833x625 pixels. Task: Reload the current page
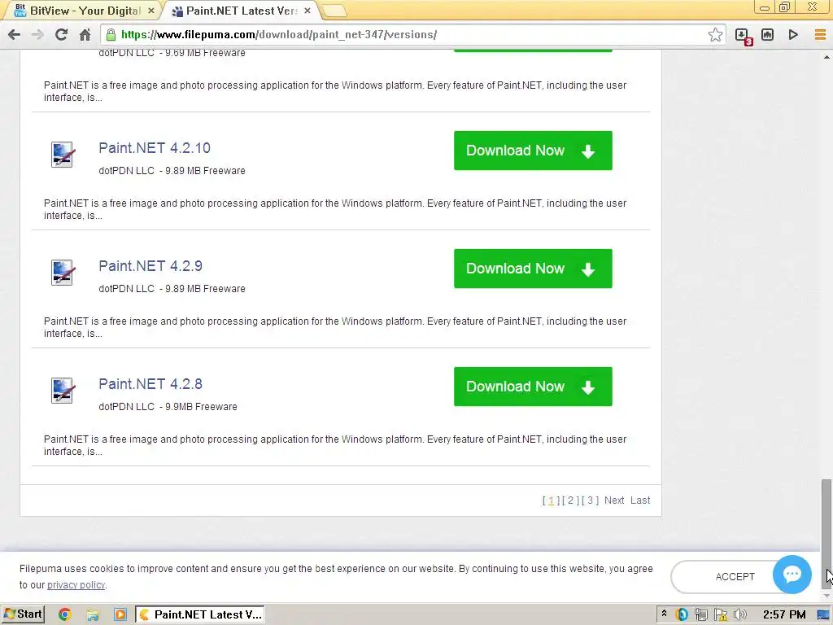click(x=61, y=35)
